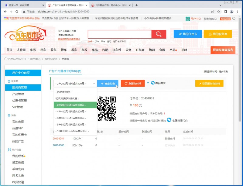Image resolution: width=243 pixels, height=186 pixels.
Task: Open the 培训 navigation item
Action: 152,50
